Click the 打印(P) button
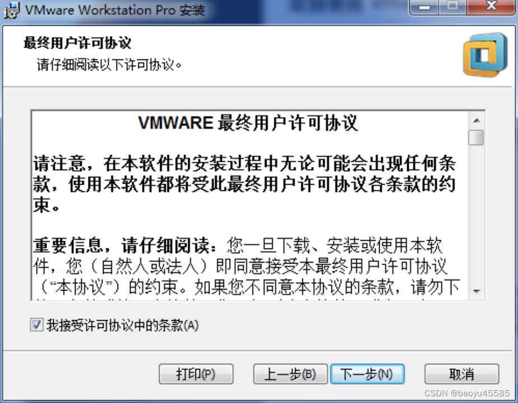 [x=196, y=374]
